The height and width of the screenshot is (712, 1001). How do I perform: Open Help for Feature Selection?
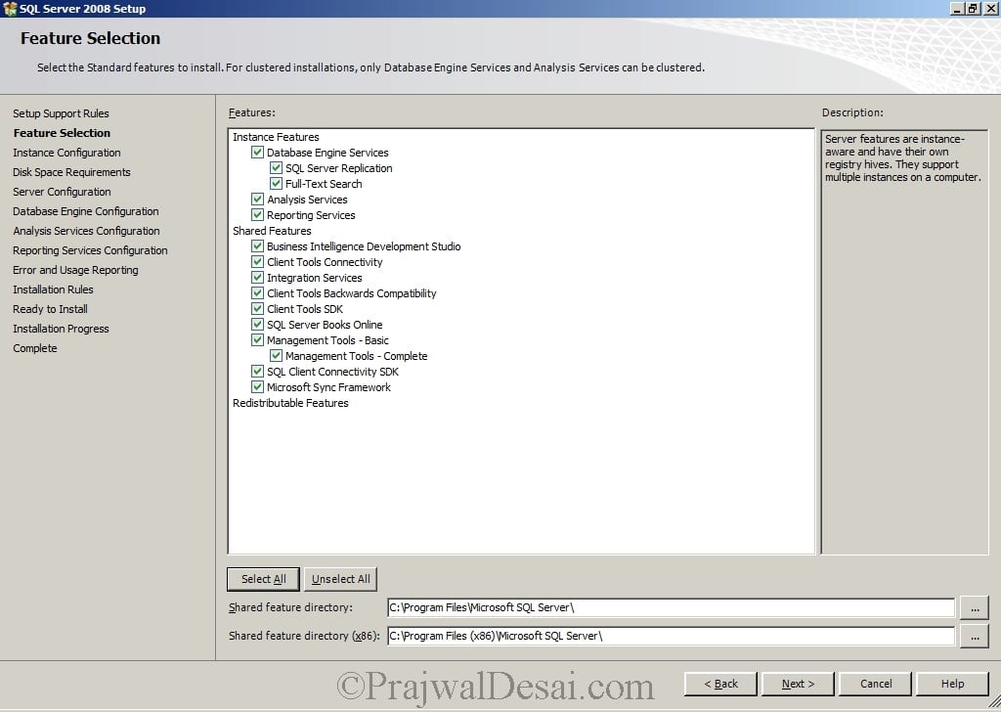point(952,684)
